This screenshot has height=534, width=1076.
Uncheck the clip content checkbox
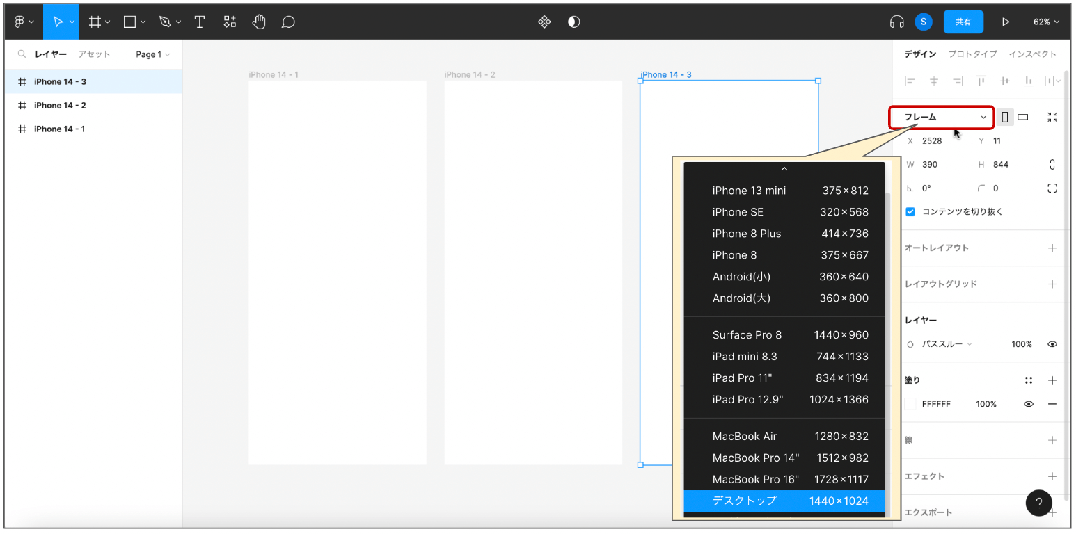click(x=910, y=211)
